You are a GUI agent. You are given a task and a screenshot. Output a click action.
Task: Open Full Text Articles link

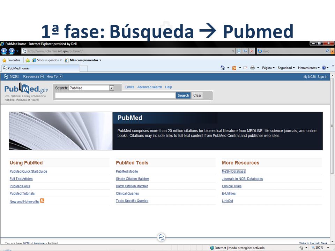tap(21, 179)
